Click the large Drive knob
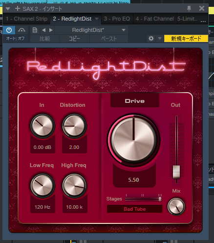214x243 pixels. point(133,140)
